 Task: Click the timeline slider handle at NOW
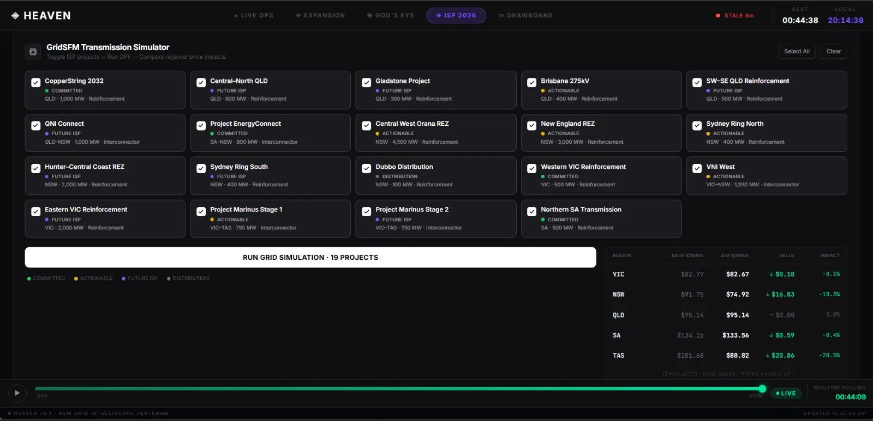(762, 389)
